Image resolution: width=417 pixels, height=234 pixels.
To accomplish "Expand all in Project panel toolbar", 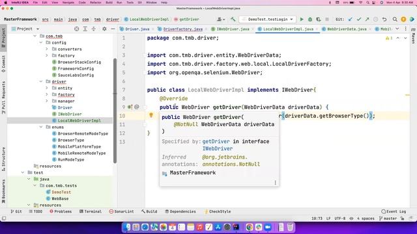I will click(x=85, y=29).
